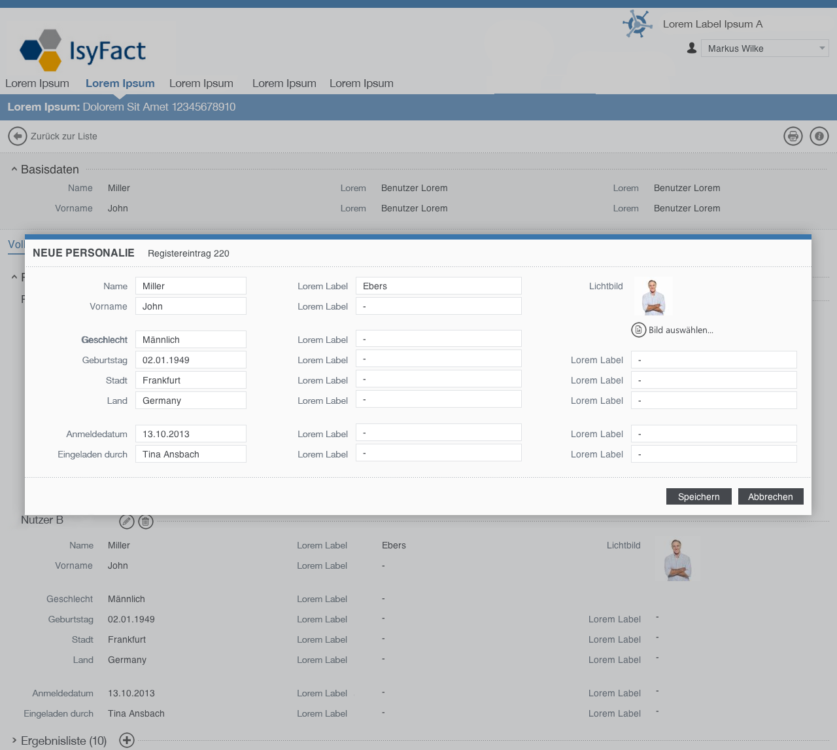Select the highlighted Lorem Ipsum navigation tab
The width and height of the screenshot is (837, 750).
click(x=120, y=83)
